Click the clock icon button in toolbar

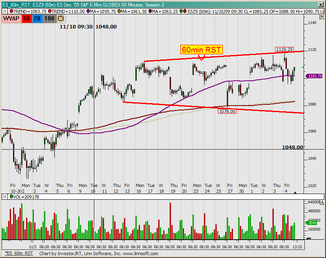[x=61, y=19]
